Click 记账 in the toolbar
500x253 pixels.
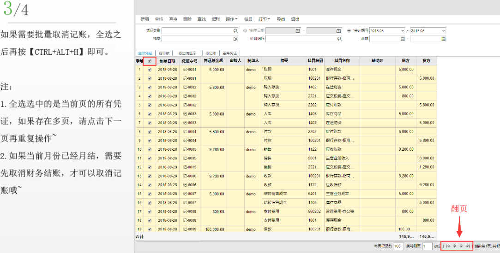(216, 19)
